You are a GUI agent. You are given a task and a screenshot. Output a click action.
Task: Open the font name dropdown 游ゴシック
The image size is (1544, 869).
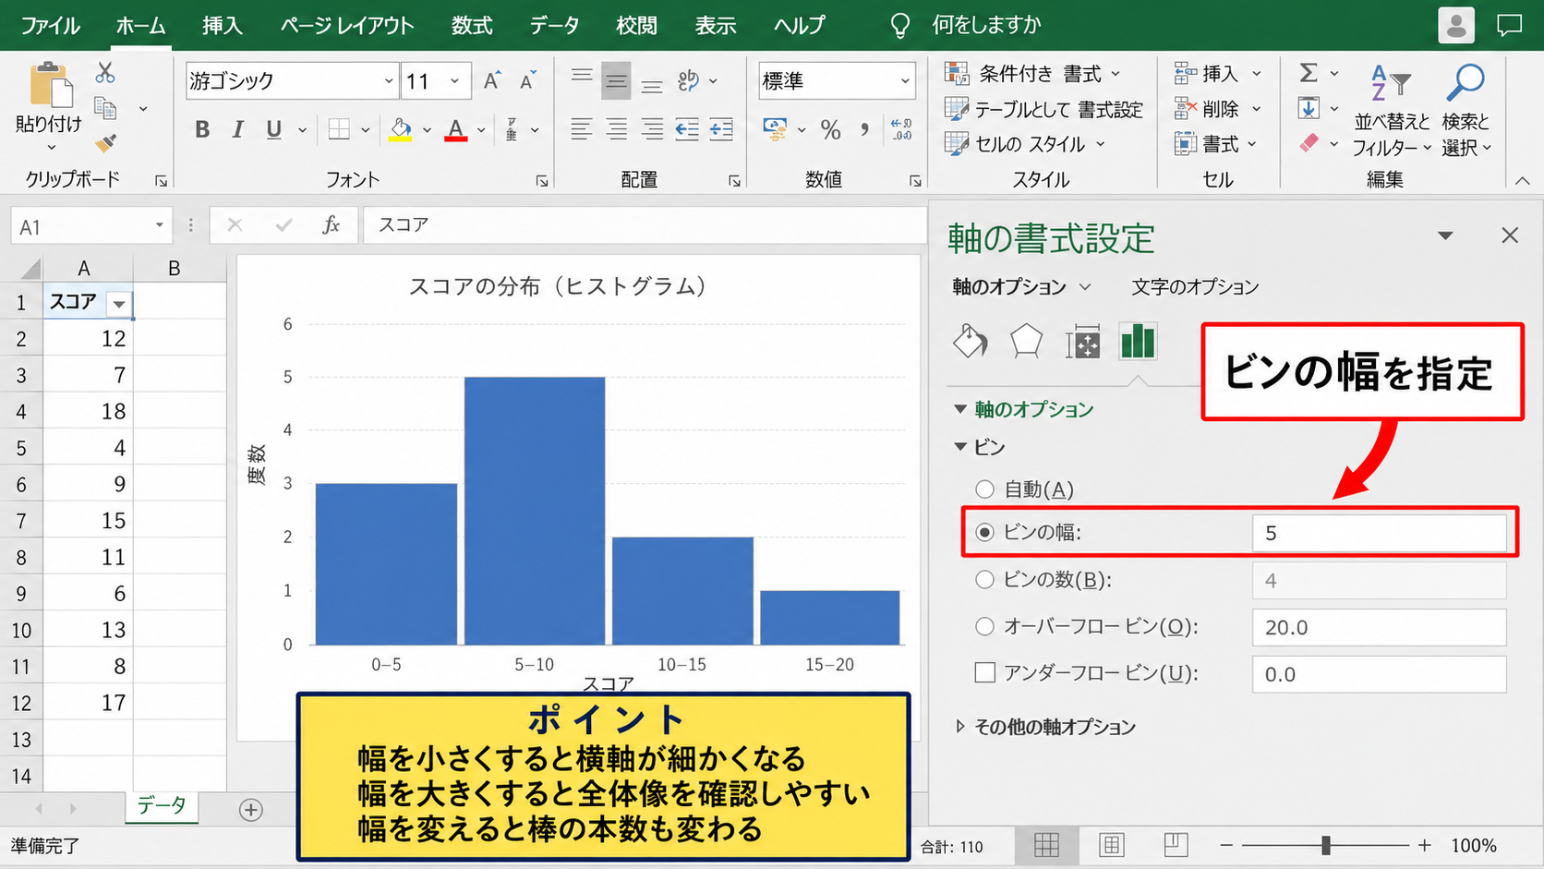pos(389,81)
